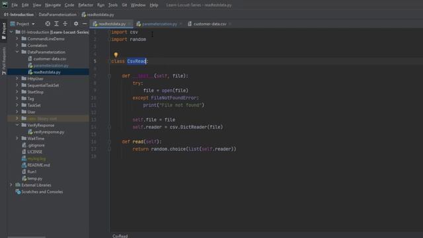Collapse the VerifyResponse folder
Image resolution: width=423 pixels, height=238 pixels.
coord(17,125)
